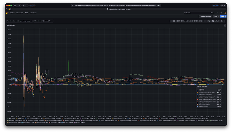Open the user profile avatar
Image resolution: width=232 pixels, height=132 pixels.
tap(225, 13)
